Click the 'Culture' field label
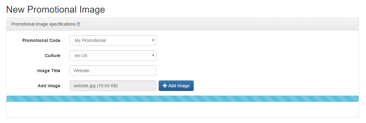 (53, 55)
